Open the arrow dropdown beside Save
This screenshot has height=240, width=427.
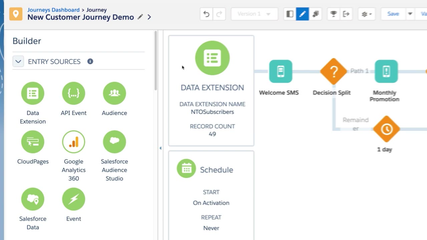410,14
